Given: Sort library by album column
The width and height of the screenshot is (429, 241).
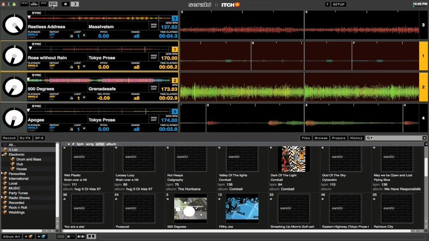Looking at the screenshot, I should pos(111,144).
